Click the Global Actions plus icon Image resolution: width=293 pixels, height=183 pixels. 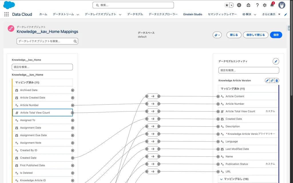[239, 5]
